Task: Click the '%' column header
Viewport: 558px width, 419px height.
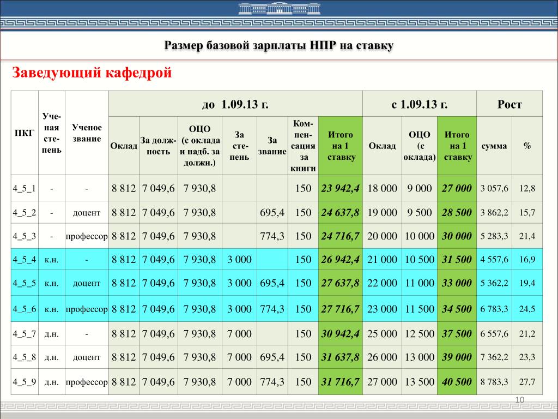Action: (527, 146)
